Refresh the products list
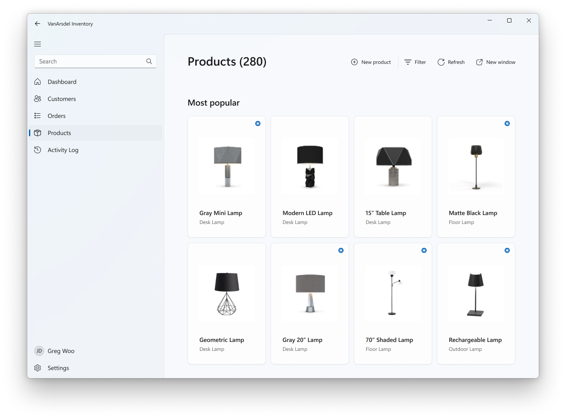This screenshot has width=566, height=419. 451,62
